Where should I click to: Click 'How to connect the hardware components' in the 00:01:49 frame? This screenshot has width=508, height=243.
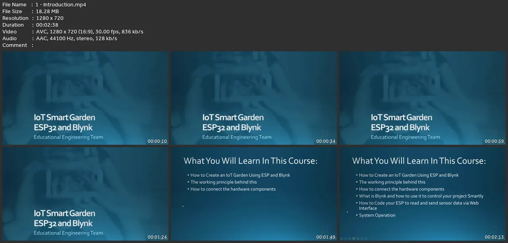(233, 189)
